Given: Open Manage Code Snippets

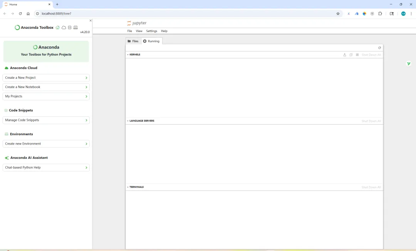Looking at the screenshot, I should [x=46, y=120].
